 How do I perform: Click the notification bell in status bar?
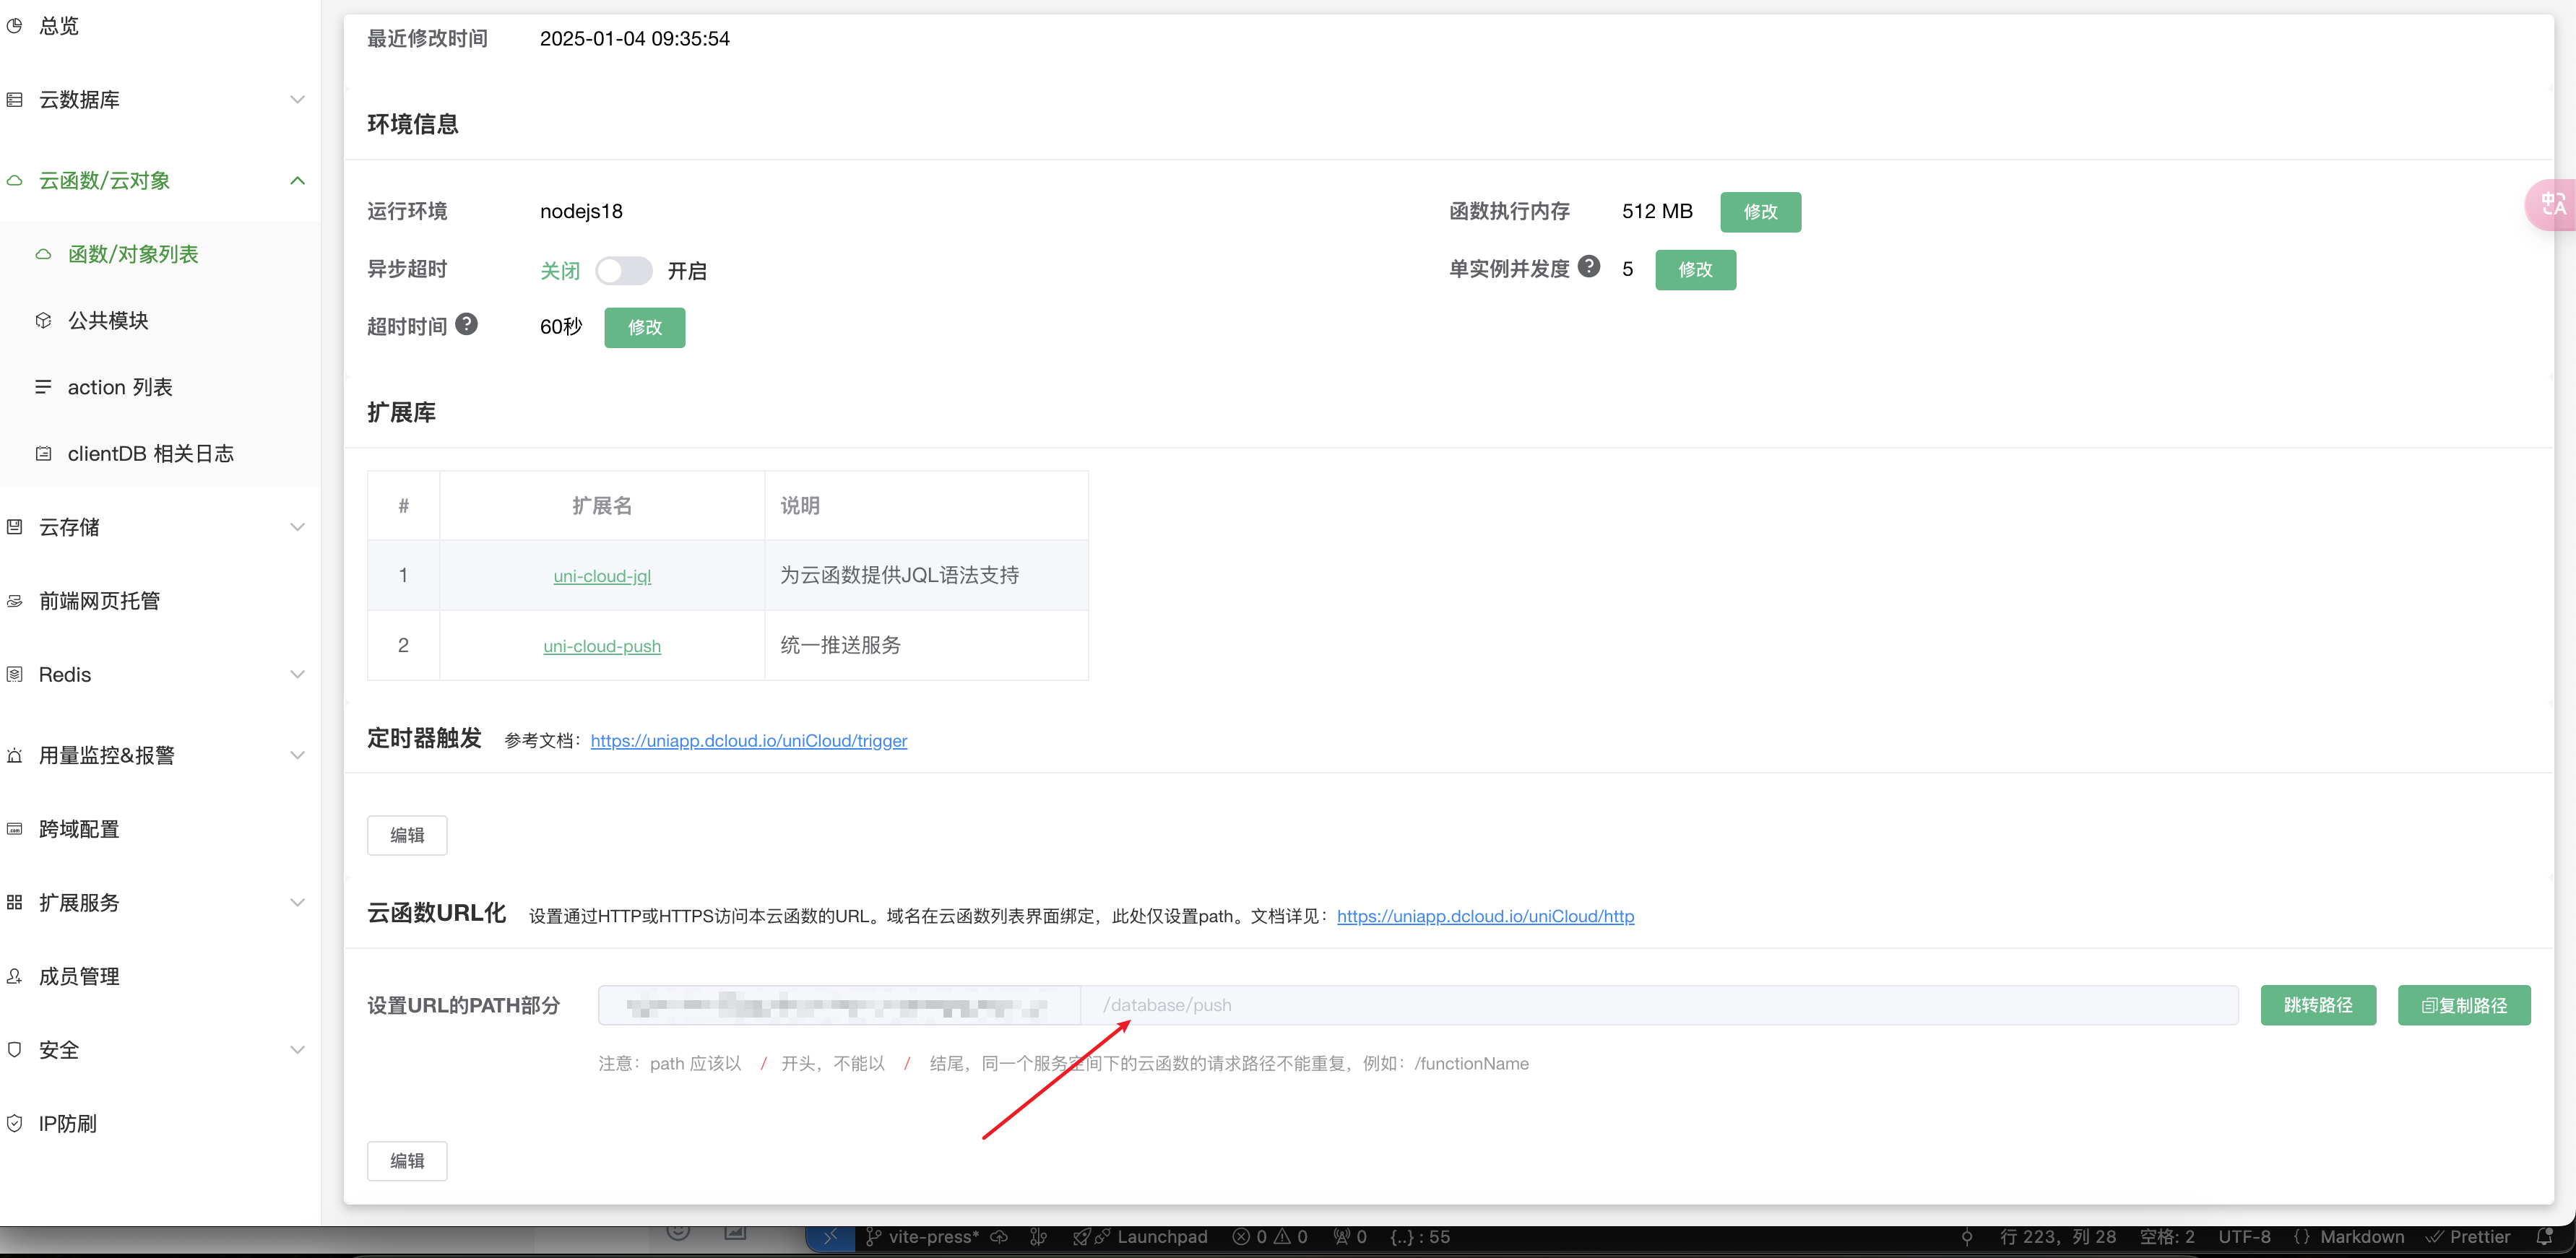[x=2545, y=1237]
